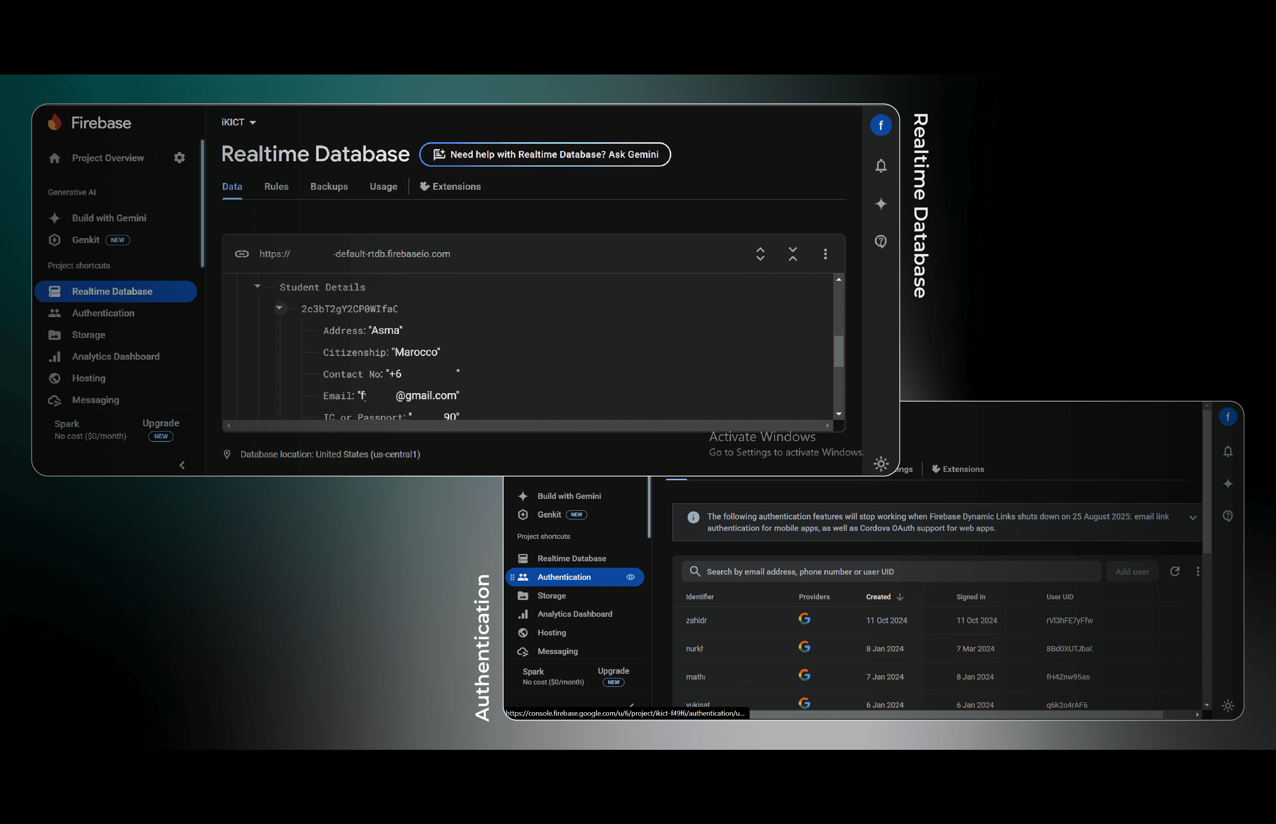Click Ask Gemini help button
The height and width of the screenshot is (824, 1276).
point(545,155)
